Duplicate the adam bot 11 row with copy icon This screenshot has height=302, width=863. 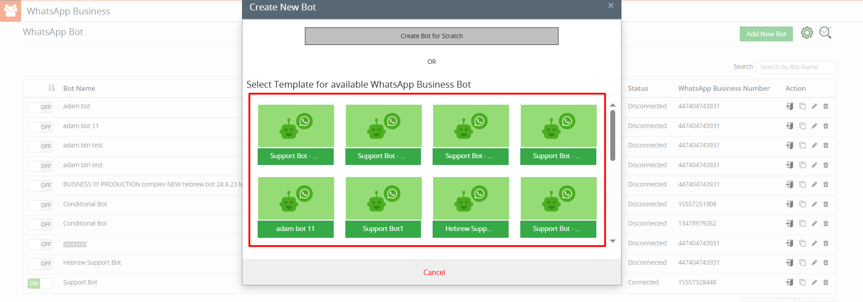(x=802, y=126)
